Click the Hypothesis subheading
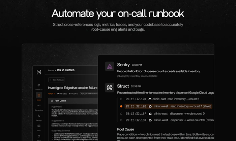This screenshot has height=141, width=236. coord(56,107)
